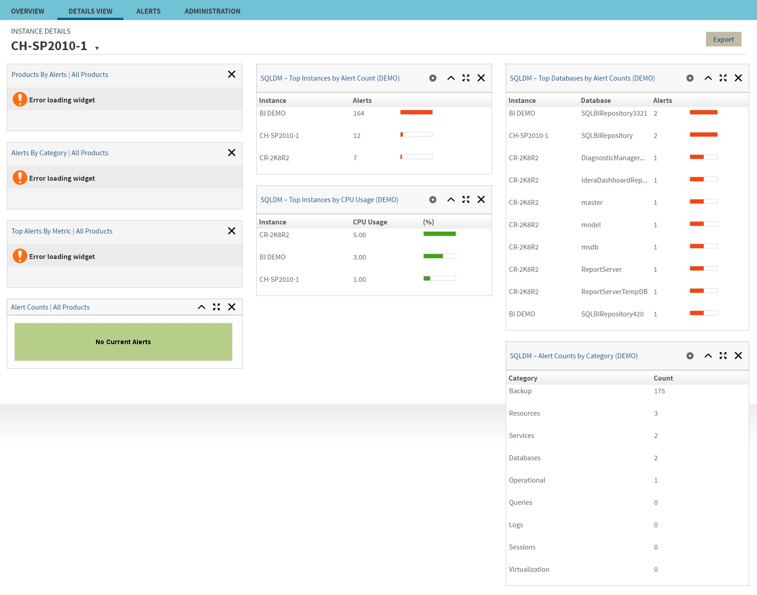Remove the Top Alerts By Metric widget

[x=232, y=231]
